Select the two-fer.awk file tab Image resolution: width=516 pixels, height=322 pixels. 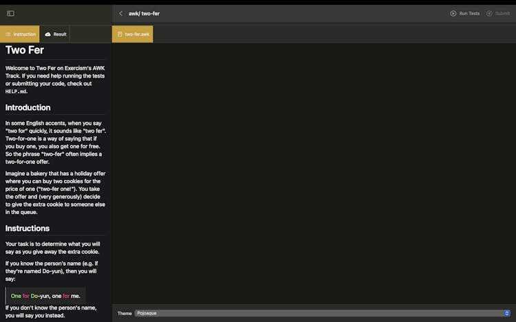pyautogui.click(x=133, y=34)
